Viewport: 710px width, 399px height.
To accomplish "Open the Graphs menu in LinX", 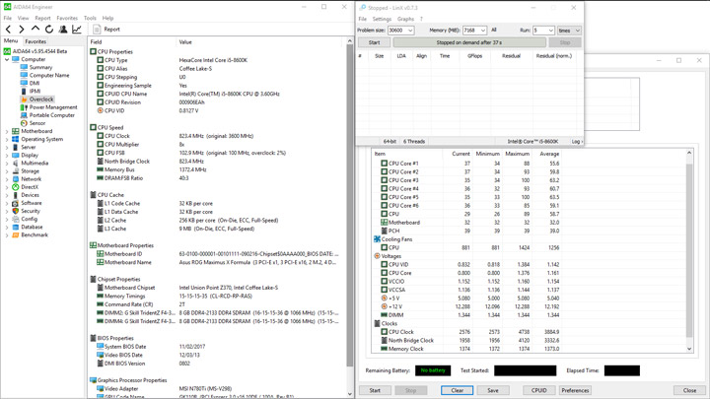I will point(405,19).
